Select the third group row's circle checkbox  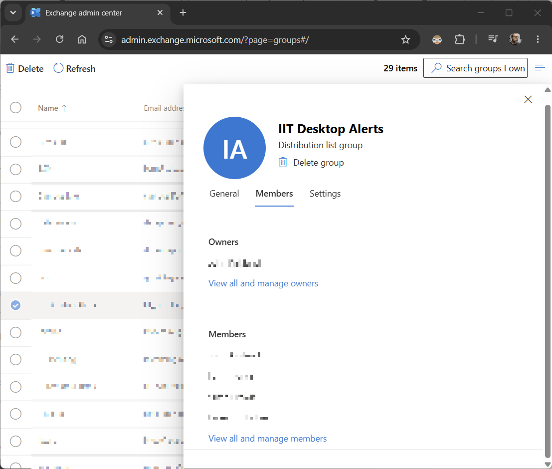tap(15, 196)
